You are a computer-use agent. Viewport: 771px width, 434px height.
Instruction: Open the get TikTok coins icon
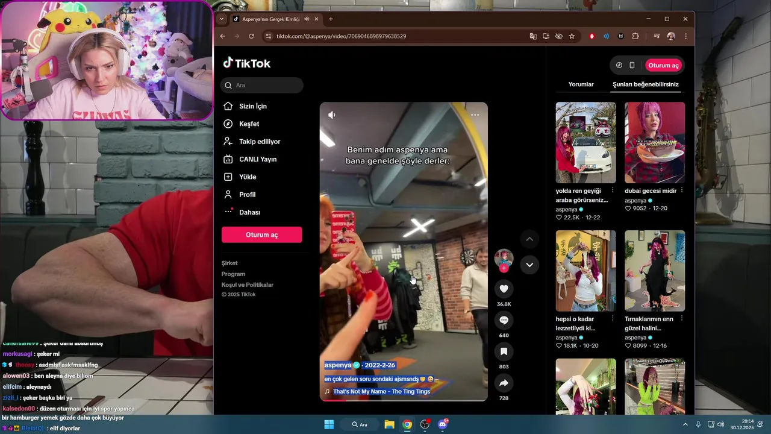click(x=619, y=65)
